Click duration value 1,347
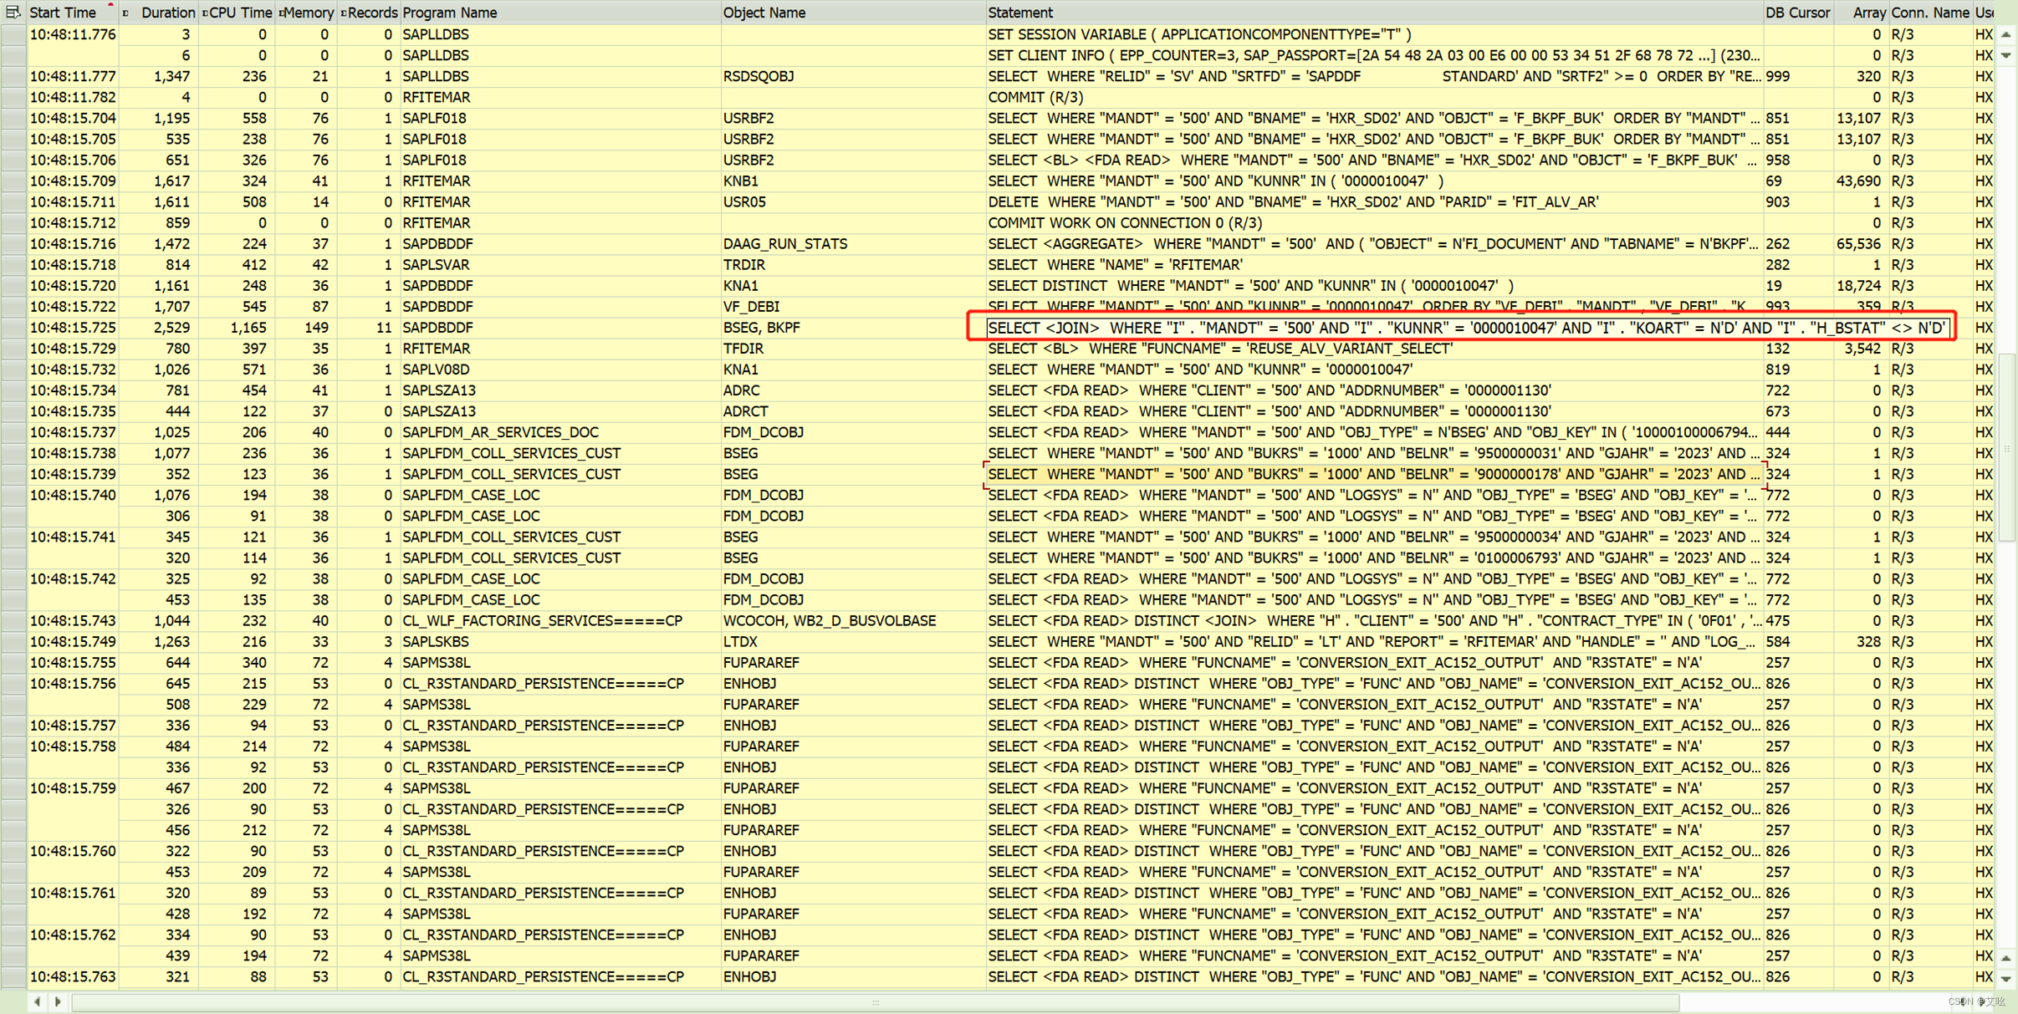Image resolution: width=2018 pixels, height=1014 pixels. tap(171, 76)
